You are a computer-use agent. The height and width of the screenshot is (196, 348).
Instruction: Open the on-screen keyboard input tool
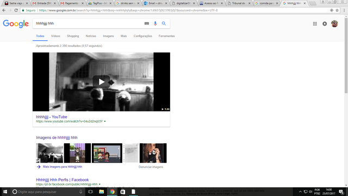click(x=147, y=23)
